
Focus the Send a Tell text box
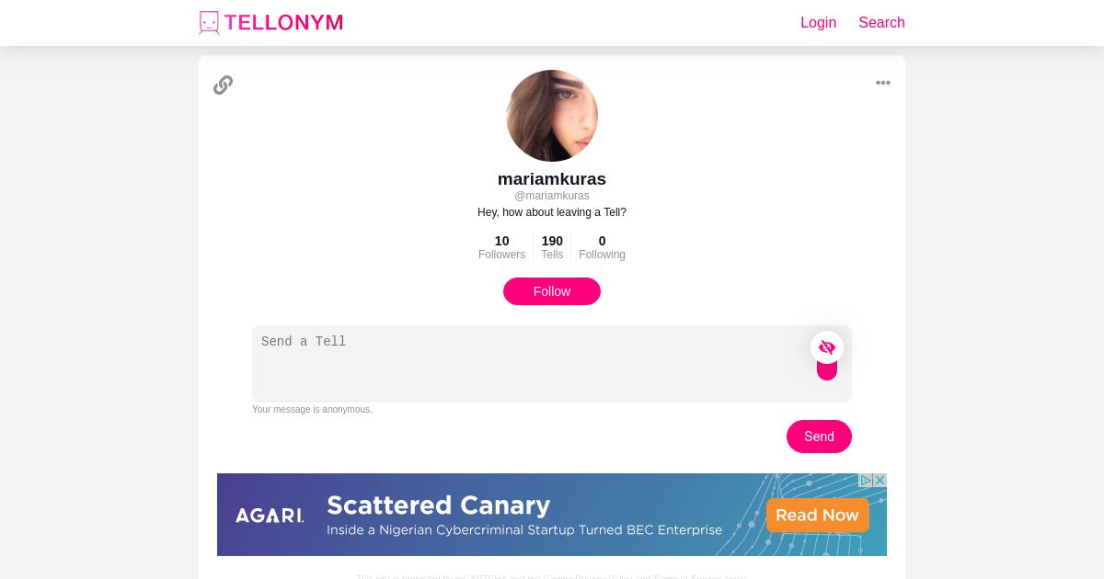(x=529, y=363)
